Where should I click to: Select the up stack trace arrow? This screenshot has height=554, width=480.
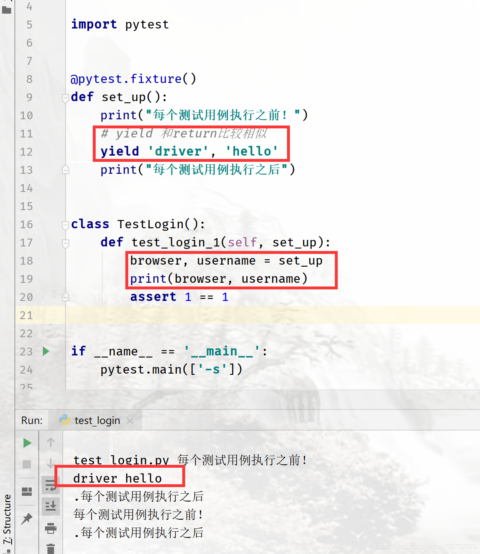pyautogui.click(x=51, y=442)
